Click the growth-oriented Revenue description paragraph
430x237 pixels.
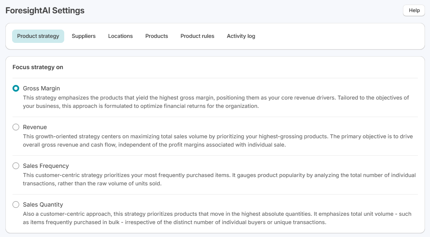[218, 140]
